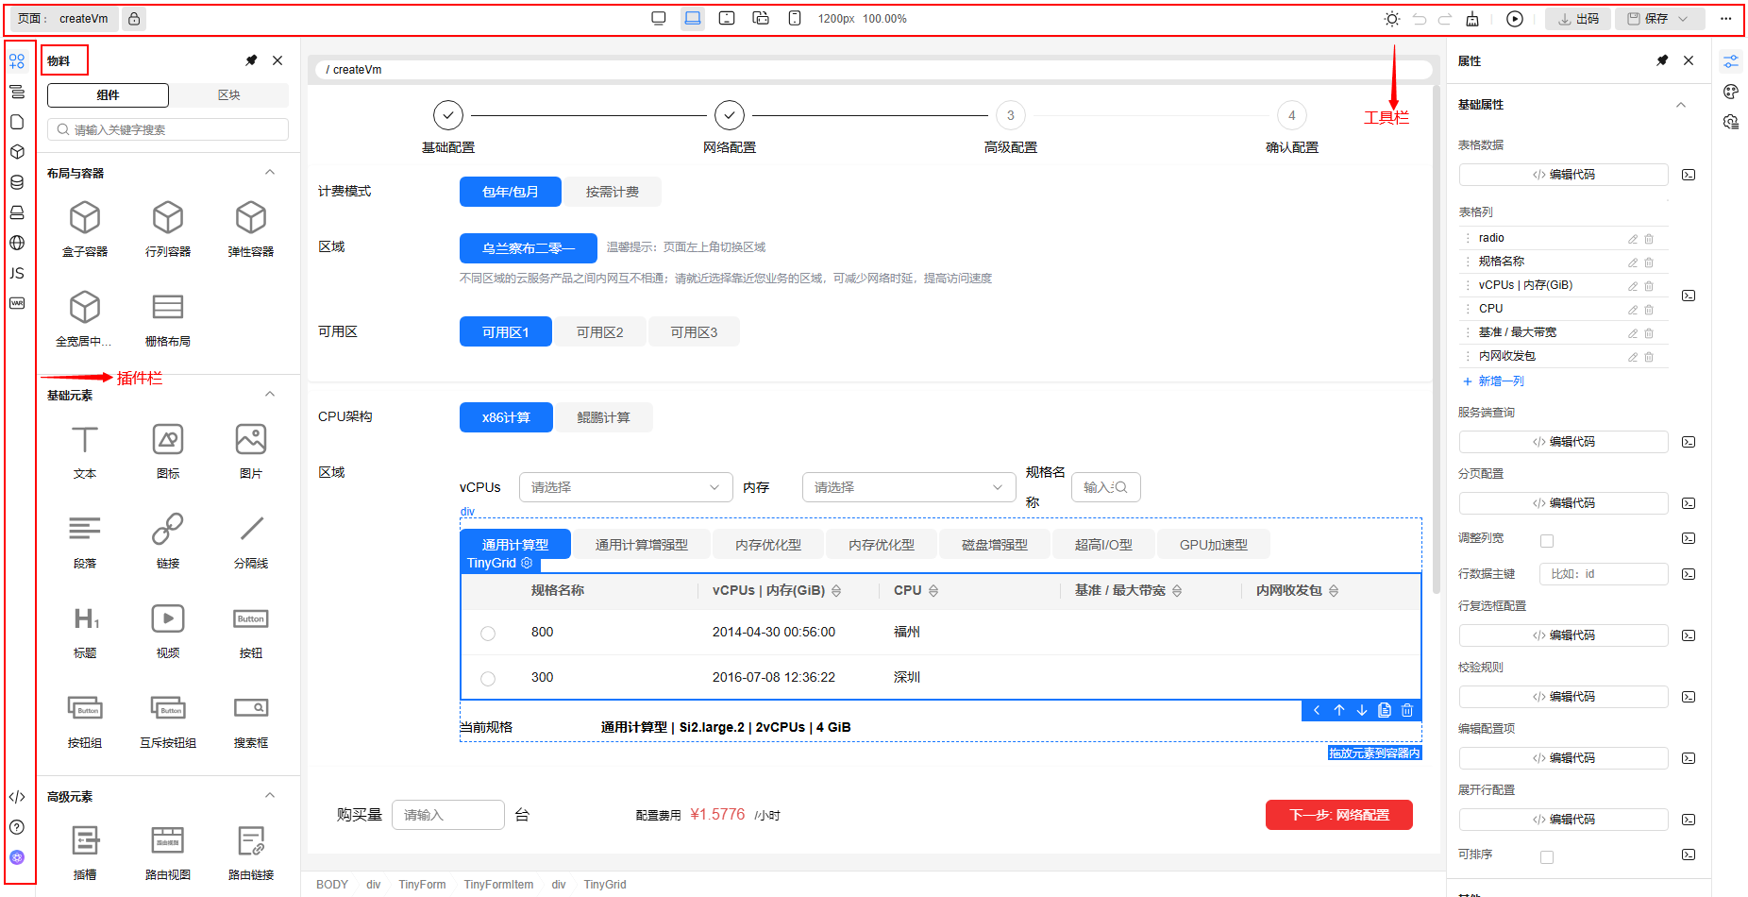
Task: Click the 购买量 input field
Action: tap(447, 815)
